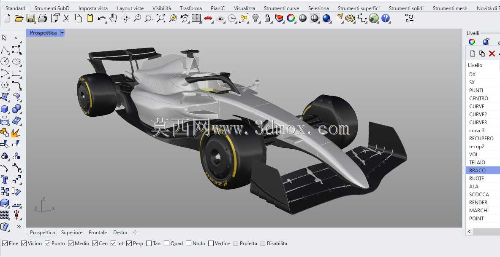Undo last action with curved arrow

click(102, 19)
